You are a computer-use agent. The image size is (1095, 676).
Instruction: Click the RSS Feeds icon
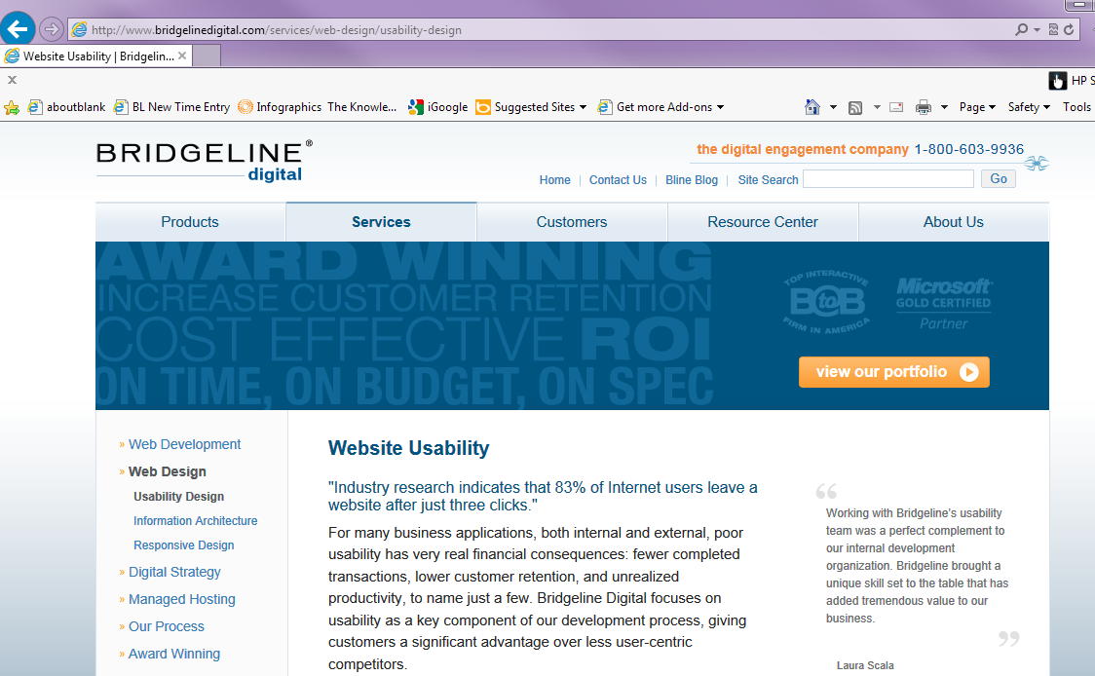(x=855, y=107)
